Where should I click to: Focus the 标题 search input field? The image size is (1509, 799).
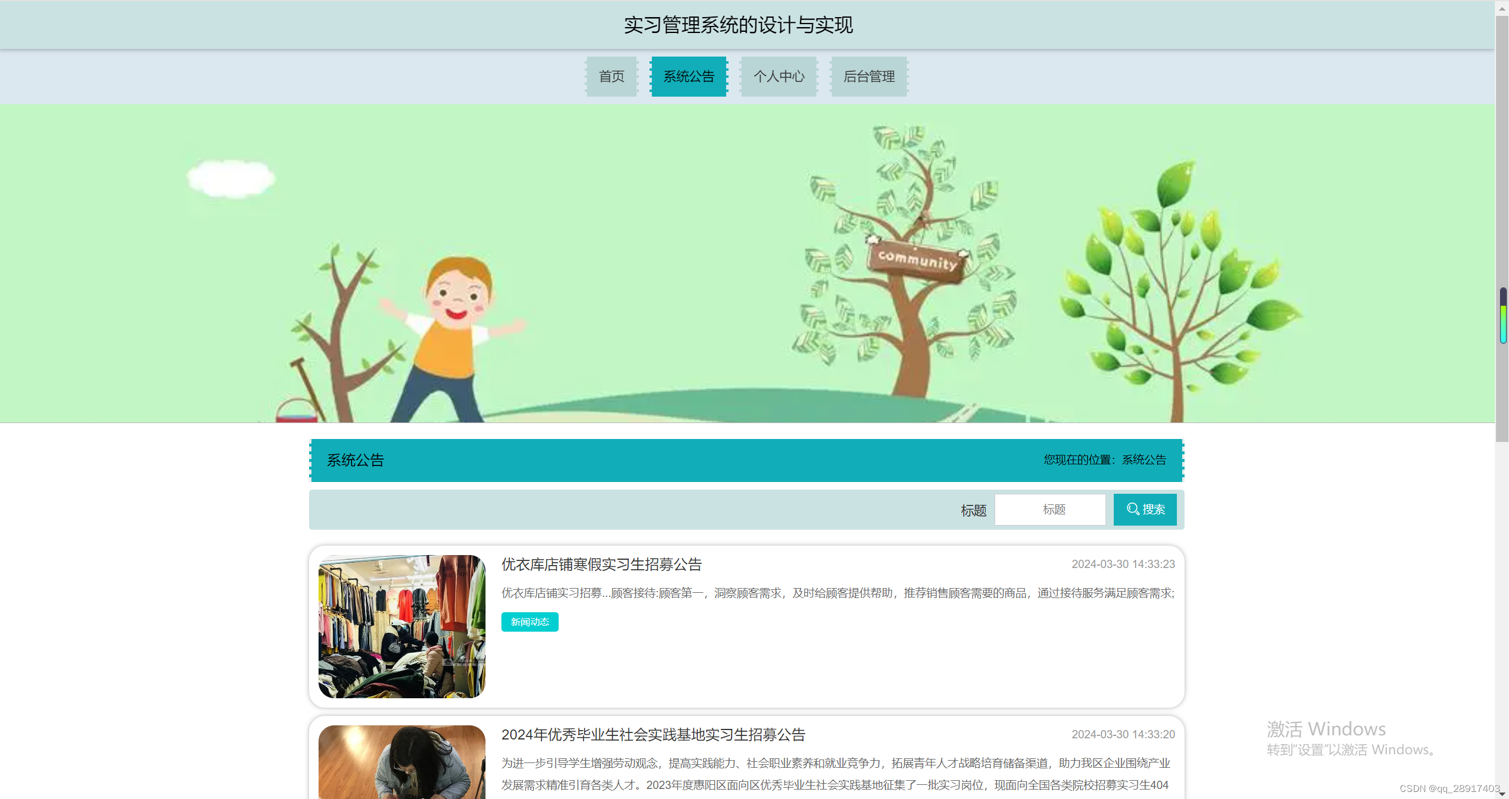(1050, 509)
